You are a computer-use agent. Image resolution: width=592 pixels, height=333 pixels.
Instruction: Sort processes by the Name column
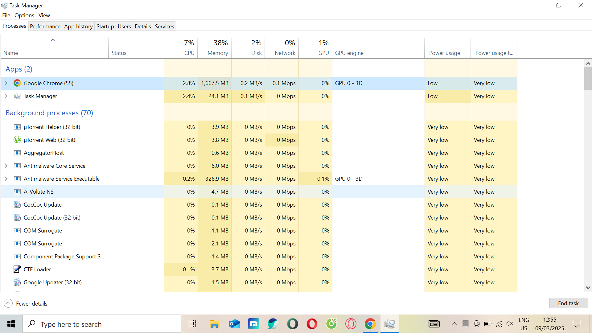(x=54, y=48)
